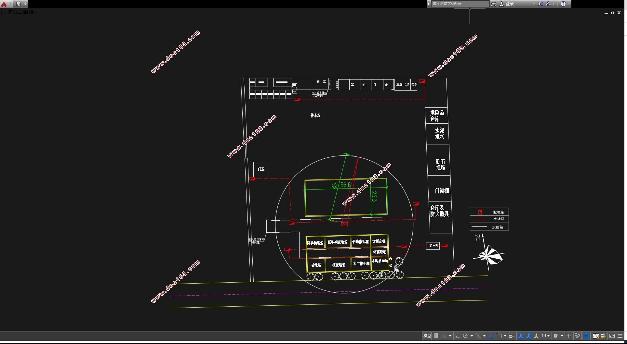The height and width of the screenshot is (344, 627).
Task: Click the Save As quick access icon
Action: click(19, 4)
